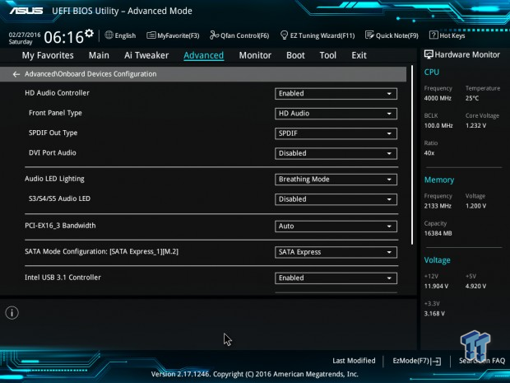Select the DVI Port Audio label
This screenshot has height=383, width=510.
point(53,152)
